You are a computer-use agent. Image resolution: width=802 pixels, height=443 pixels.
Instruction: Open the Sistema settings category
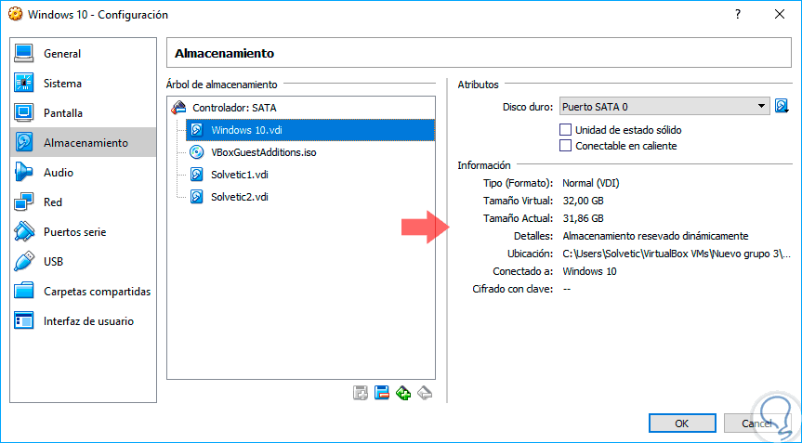pyautogui.click(x=62, y=84)
